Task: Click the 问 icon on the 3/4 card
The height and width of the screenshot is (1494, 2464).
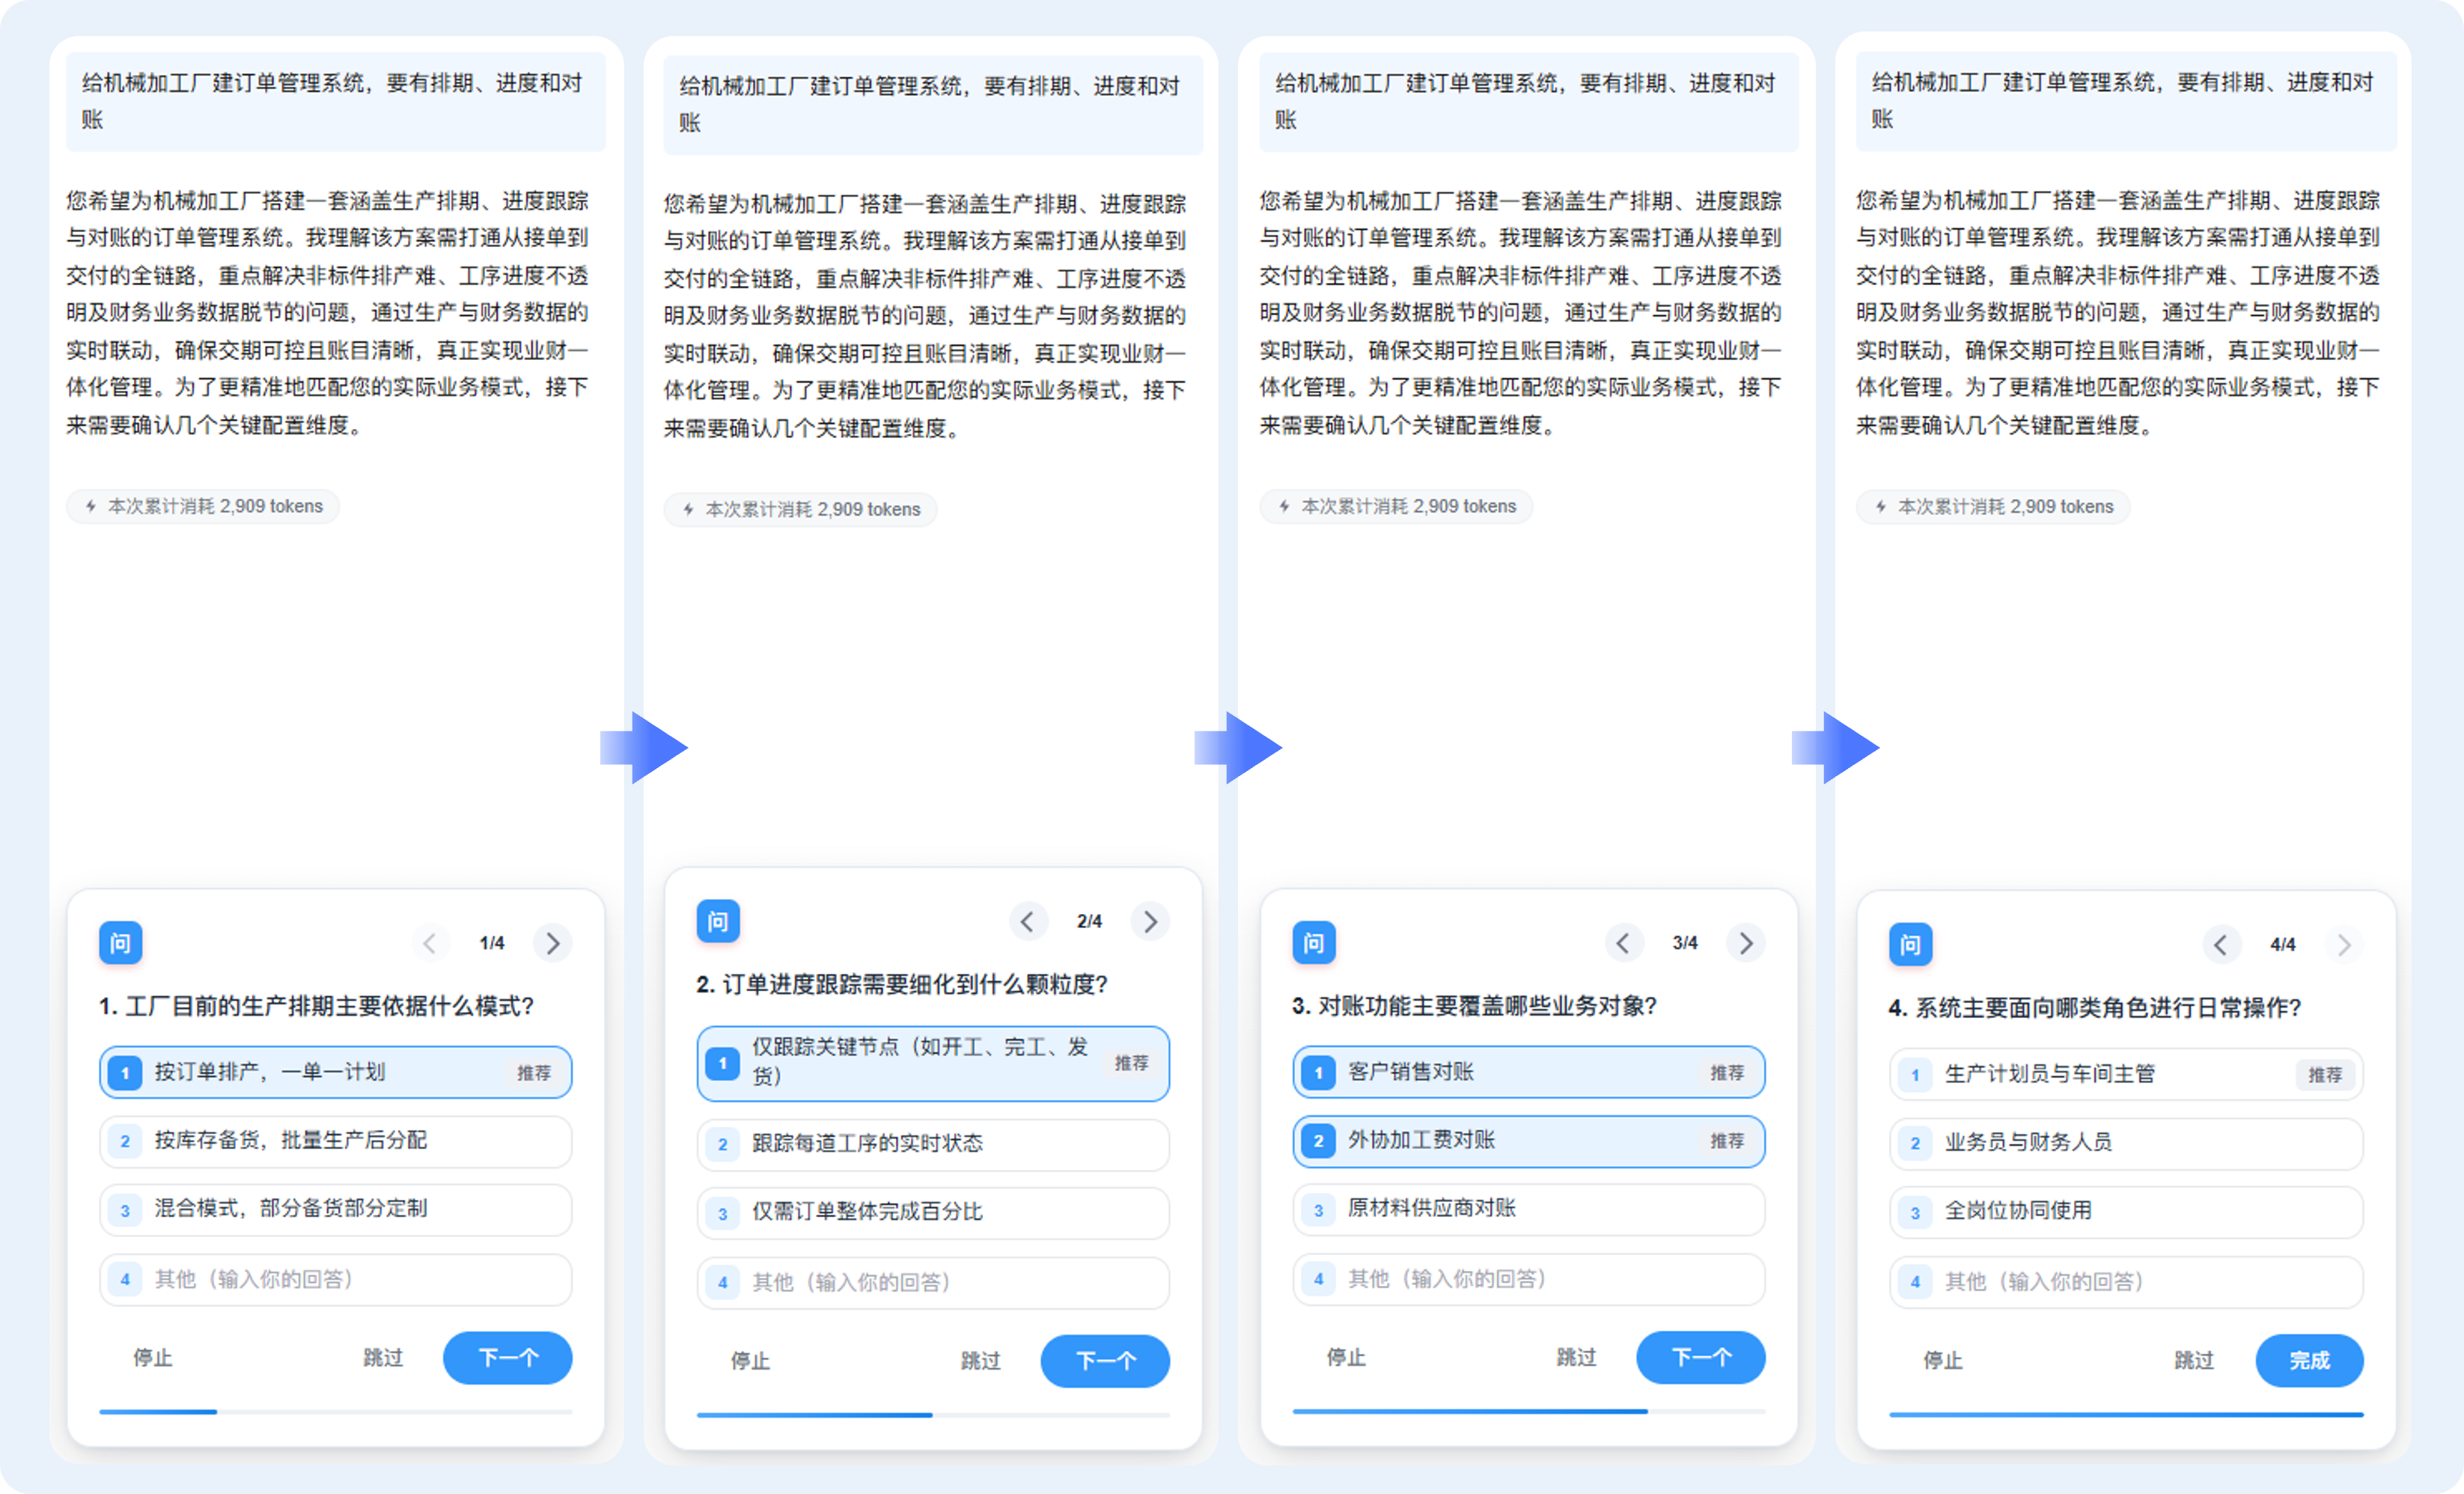Action: point(1314,943)
